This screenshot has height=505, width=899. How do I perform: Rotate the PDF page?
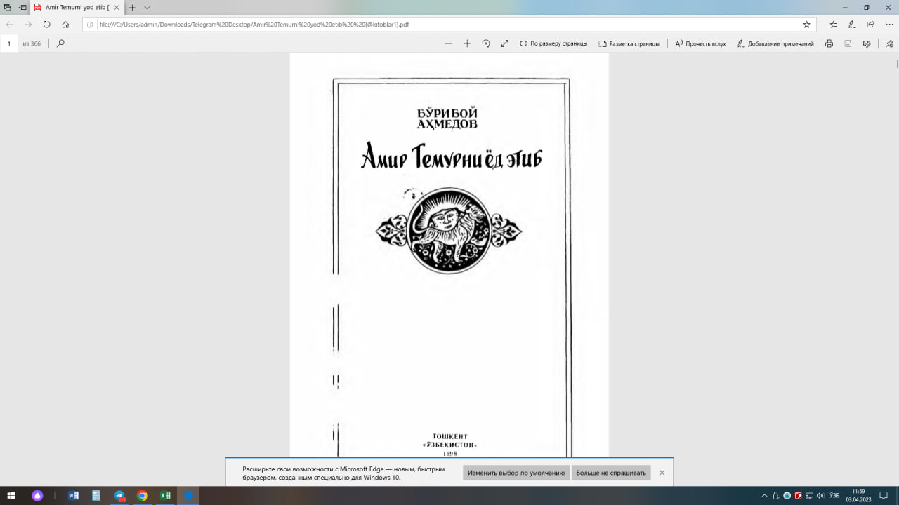[486, 43]
